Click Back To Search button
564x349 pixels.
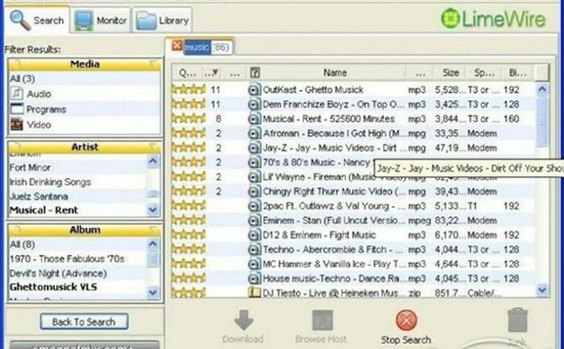click(x=84, y=322)
